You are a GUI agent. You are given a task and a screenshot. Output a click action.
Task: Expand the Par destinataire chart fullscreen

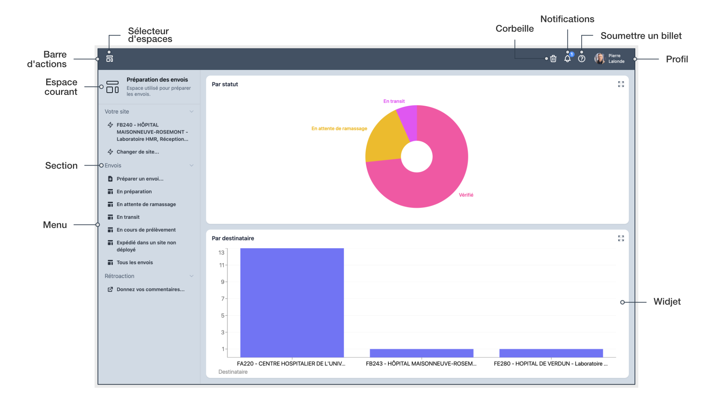click(x=621, y=239)
